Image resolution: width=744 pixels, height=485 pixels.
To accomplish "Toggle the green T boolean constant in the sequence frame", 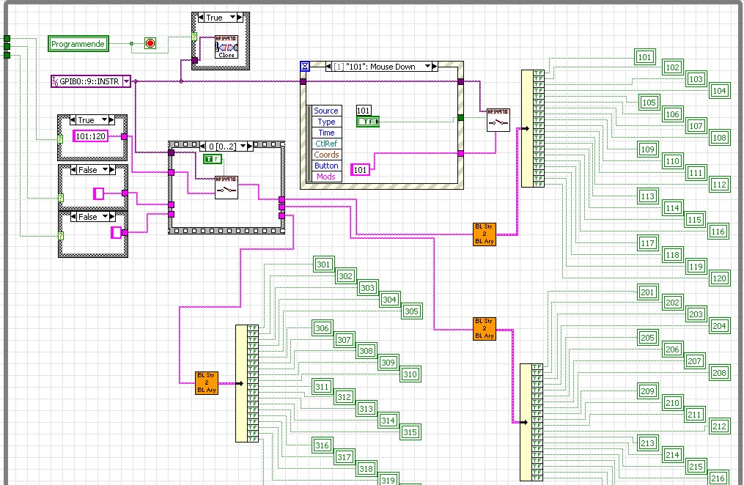I will pos(212,159).
